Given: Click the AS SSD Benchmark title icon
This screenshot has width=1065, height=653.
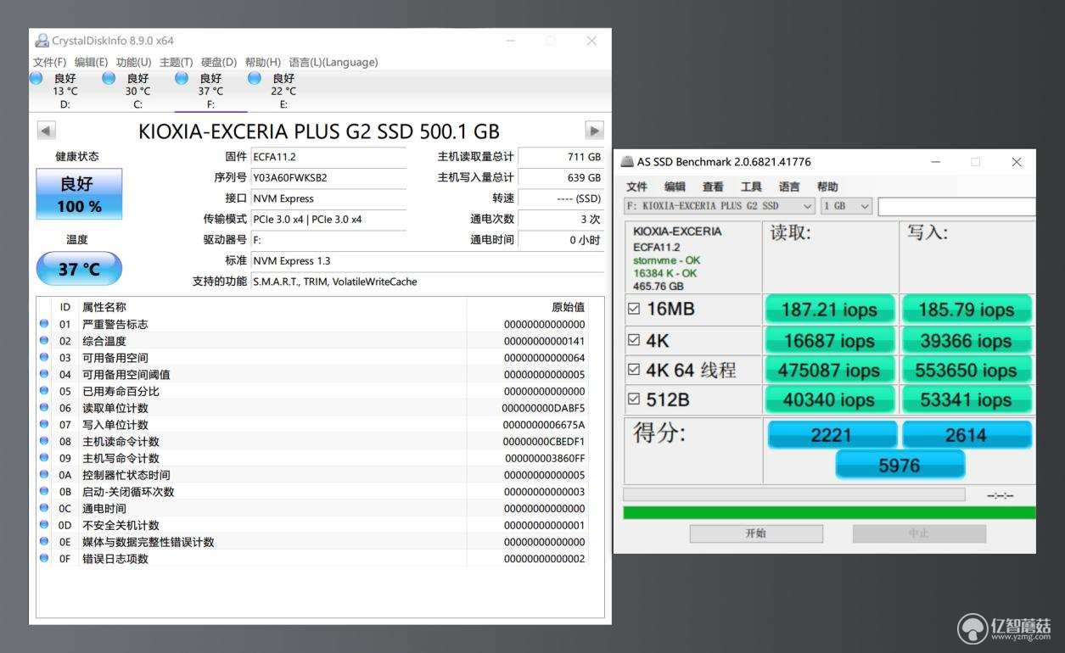Looking at the screenshot, I should (x=627, y=162).
